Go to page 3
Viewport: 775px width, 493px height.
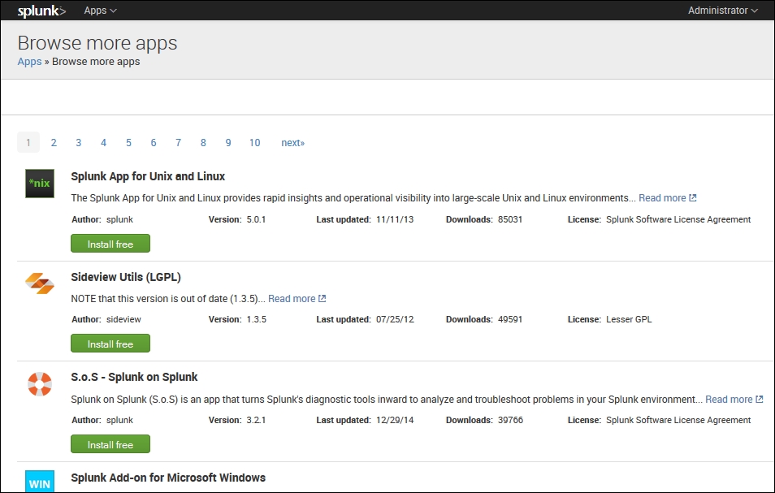[78, 143]
